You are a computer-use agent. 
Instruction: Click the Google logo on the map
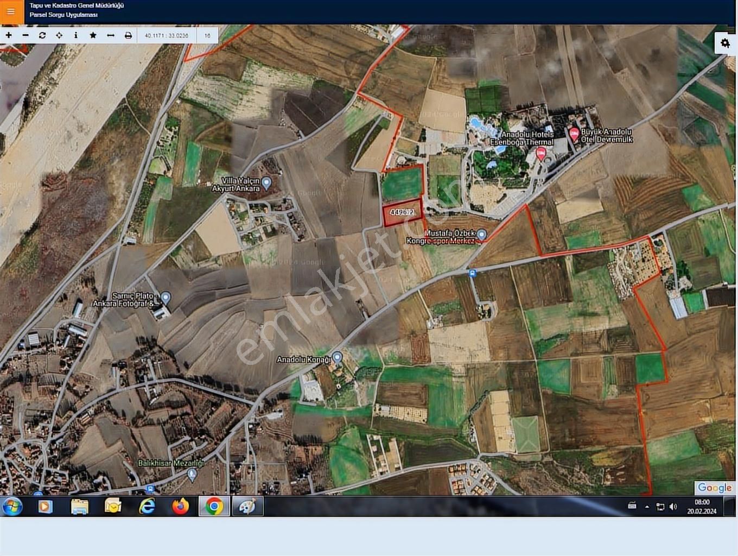(714, 488)
